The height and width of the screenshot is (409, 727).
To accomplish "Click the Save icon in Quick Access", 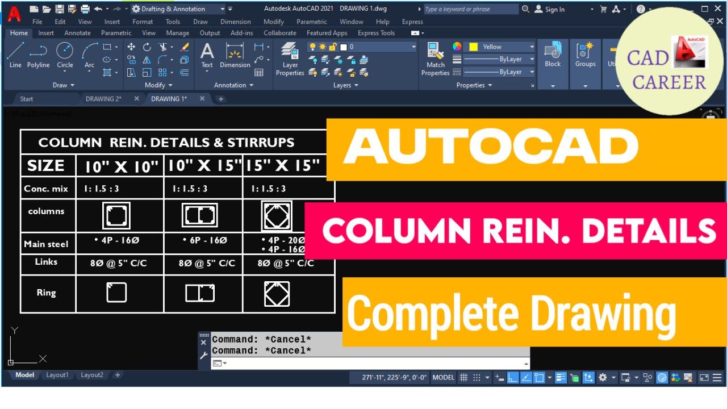I will point(60,9).
